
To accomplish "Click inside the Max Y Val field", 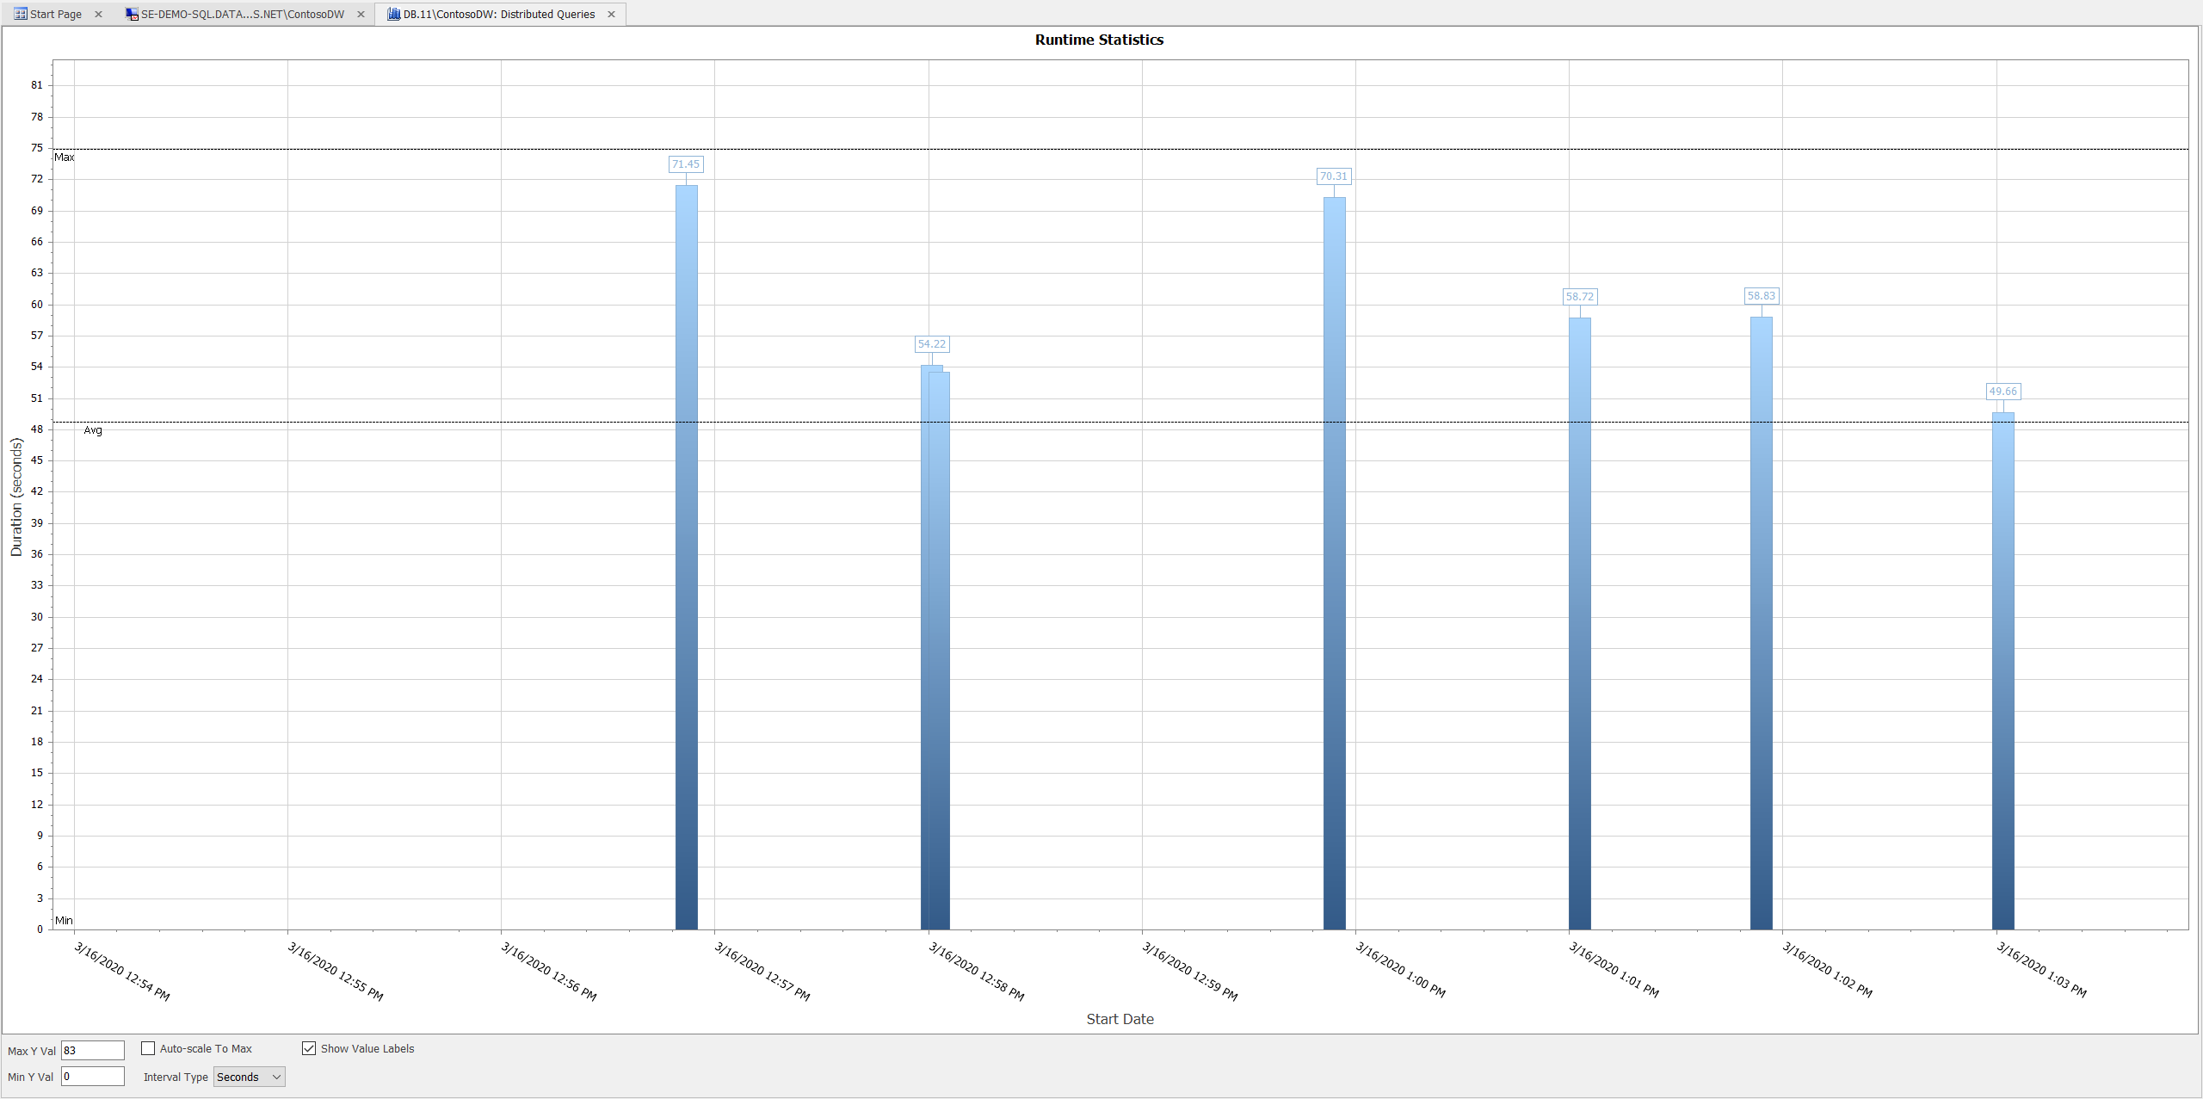I will click(x=92, y=1050).
